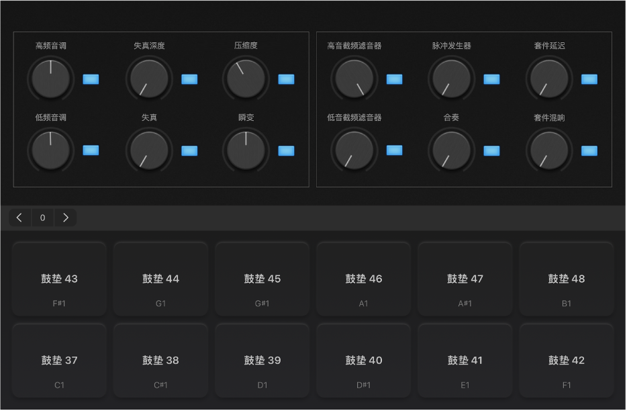The height and width of the screenshot is (411, 627).
Task: Click the 压缩度 knob
Action: tap(246, 79)
